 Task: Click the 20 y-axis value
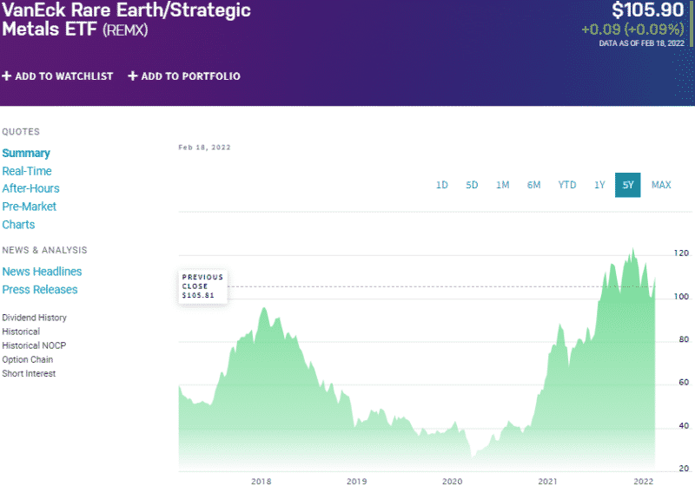[684, 469]
